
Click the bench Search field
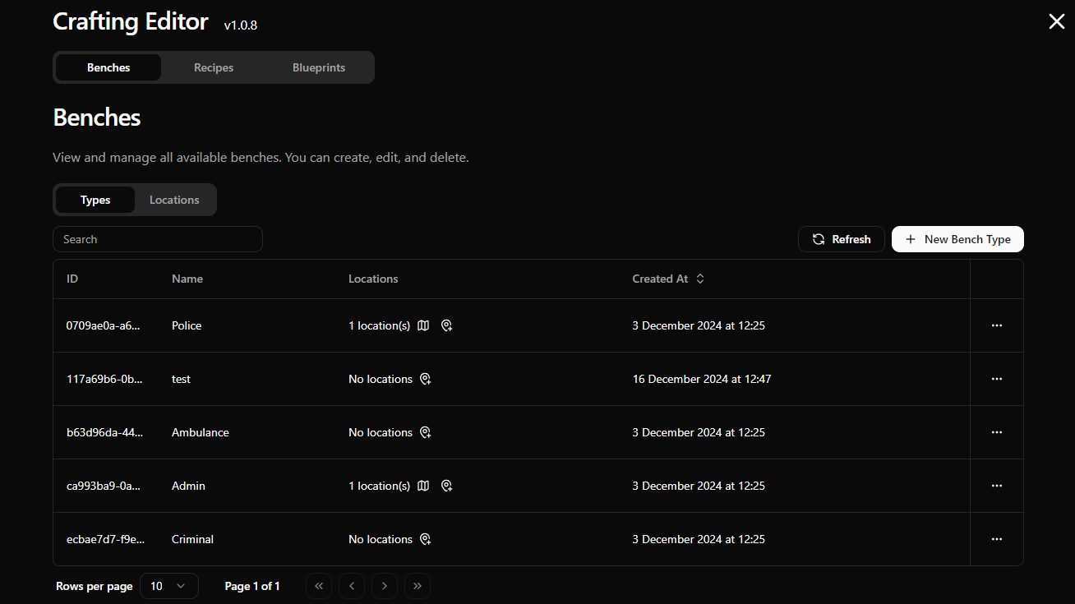tap(158, 239)
